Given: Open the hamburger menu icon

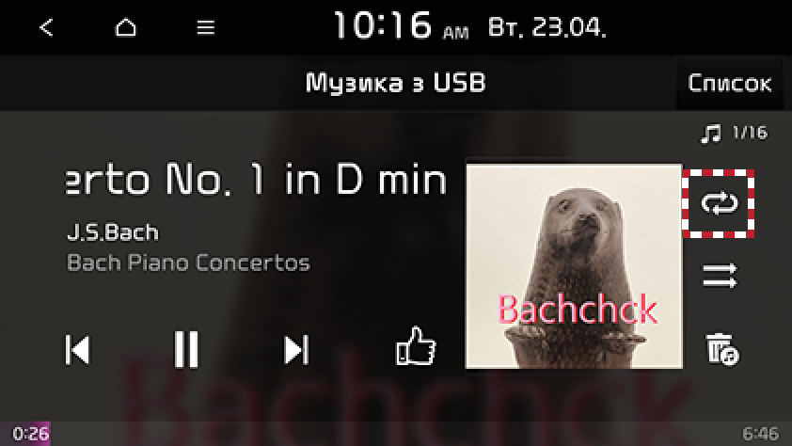Looking at the screenshot, I should pyautogui.click(x=206, y=27).
